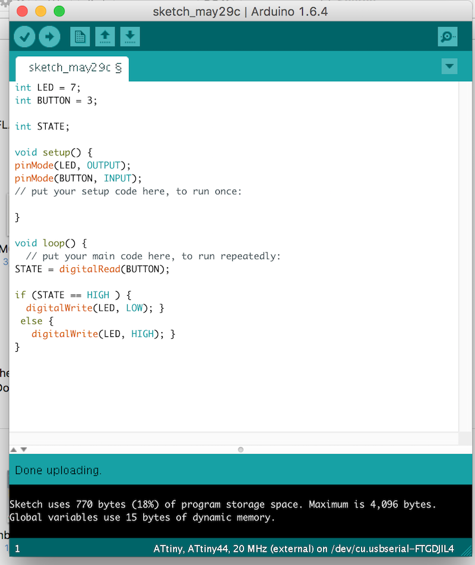475x565 pixels.
Task: Click the 'pinMode(LED, OUTPUT);' line
Action: tap(72, 165)
